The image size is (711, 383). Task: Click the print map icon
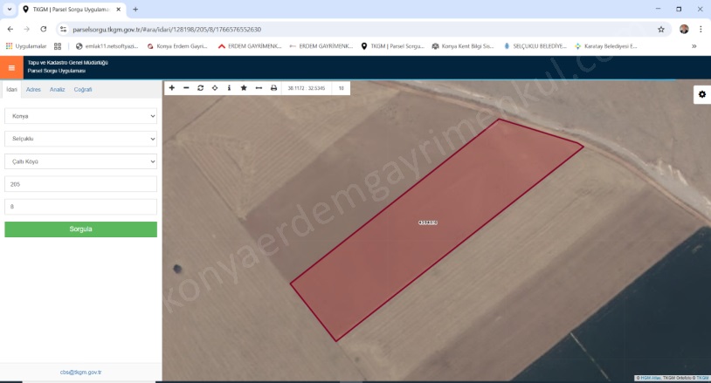[x=273, y=88]
